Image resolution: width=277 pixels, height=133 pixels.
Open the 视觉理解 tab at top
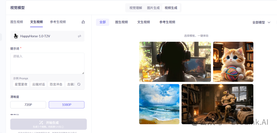tap(136, 8)
